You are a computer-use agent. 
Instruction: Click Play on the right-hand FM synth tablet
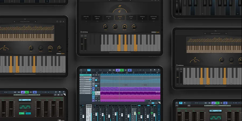[218, 103]
